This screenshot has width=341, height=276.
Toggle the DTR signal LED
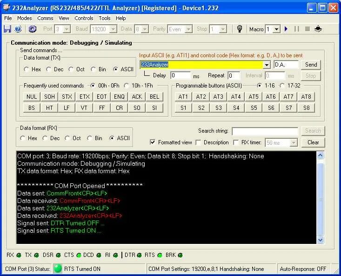click(x=140, y=255)
